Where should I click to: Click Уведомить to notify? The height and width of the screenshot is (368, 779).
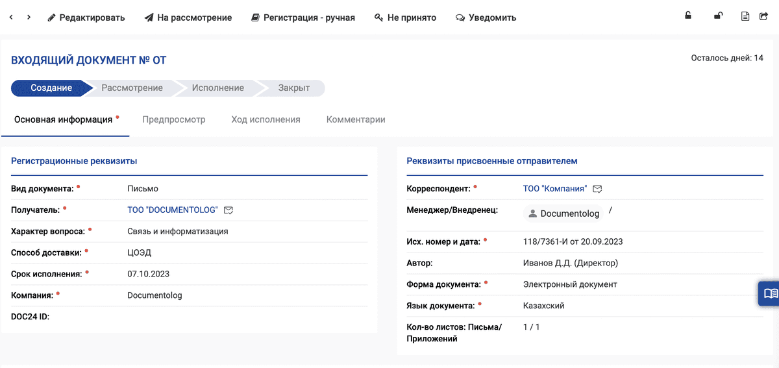(x=486, y=18)
